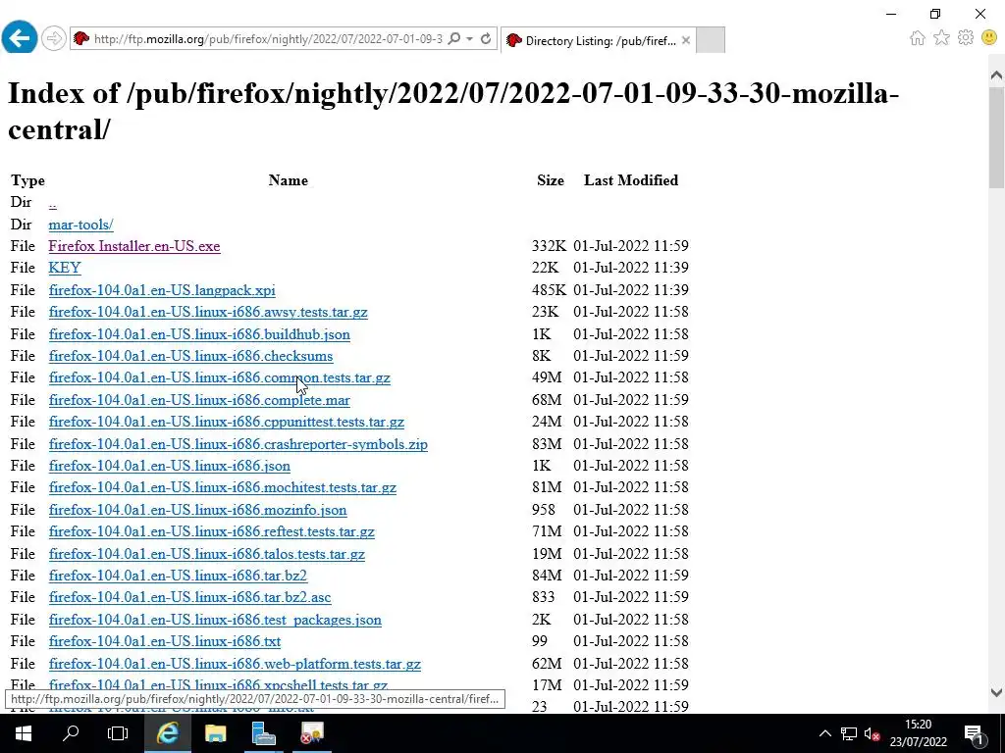
Task: Open File Explorer from taskbar
Action: (x=215, y=733)
